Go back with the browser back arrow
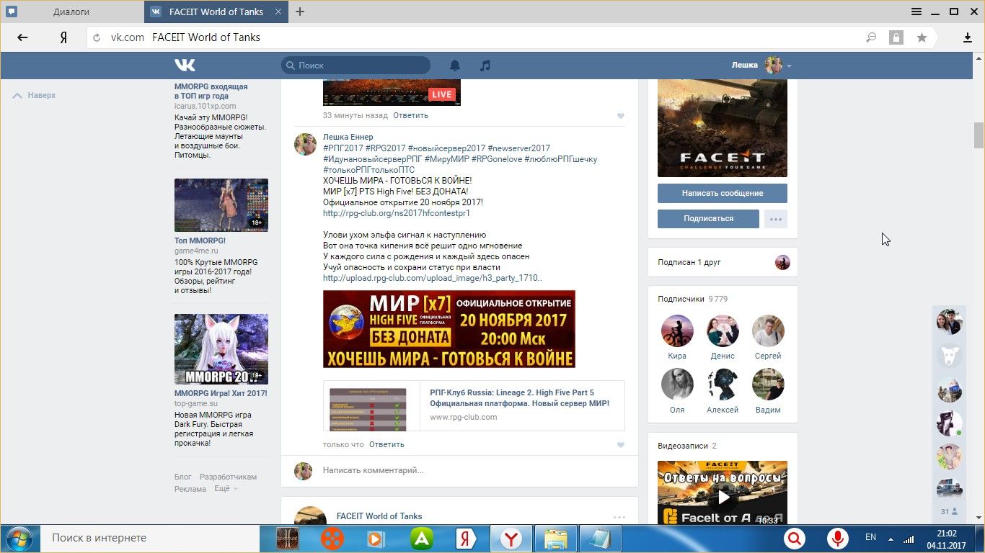The height and width of the screenshot is (553, 985). pyautogui.click(x=22, y=37)
